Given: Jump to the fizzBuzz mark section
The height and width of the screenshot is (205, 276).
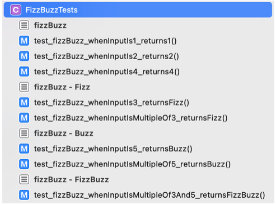Looking at the screenshot, I should pyautogui.click(x=50, y=25).
